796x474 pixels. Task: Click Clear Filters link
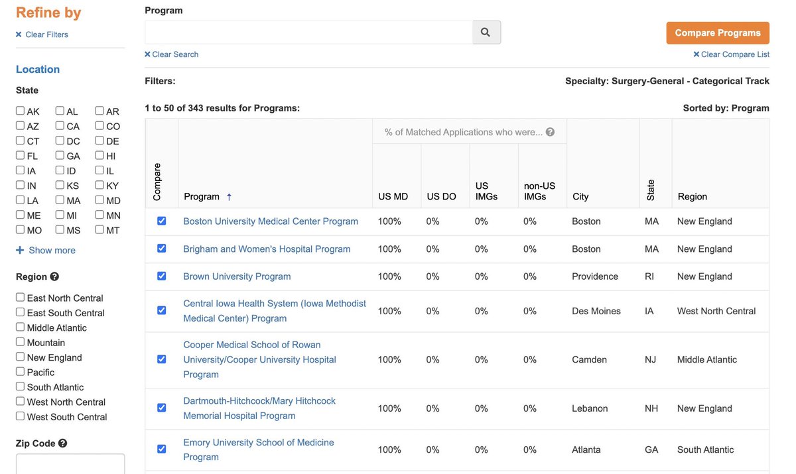42,34
